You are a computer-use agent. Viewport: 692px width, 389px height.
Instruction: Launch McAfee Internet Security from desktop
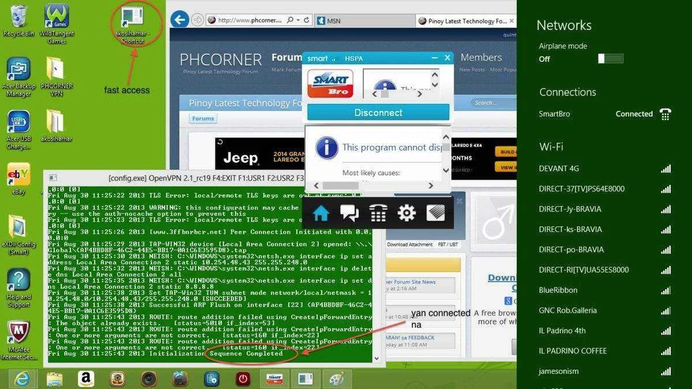[x=18, y=340]
